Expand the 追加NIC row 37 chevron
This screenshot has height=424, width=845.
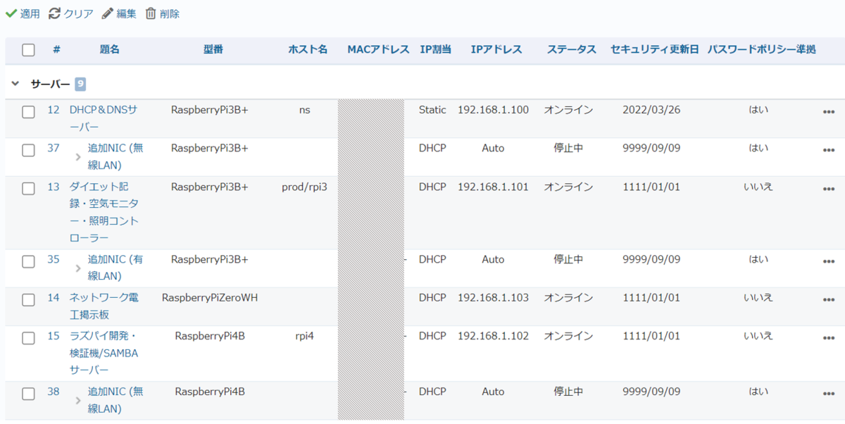coord(78,157)
